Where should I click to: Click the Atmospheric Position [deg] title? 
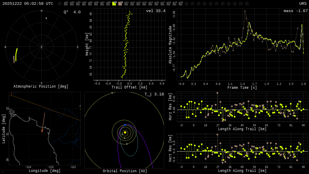pos(41,87)
